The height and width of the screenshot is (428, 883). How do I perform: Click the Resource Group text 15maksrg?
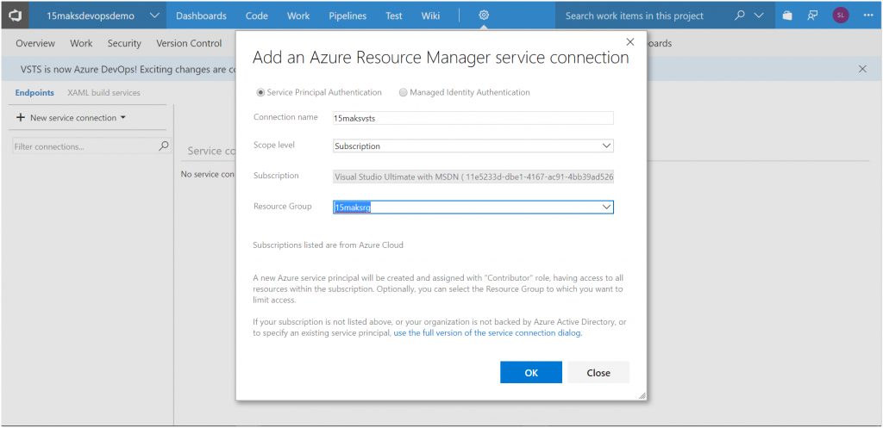click(353, 207)
